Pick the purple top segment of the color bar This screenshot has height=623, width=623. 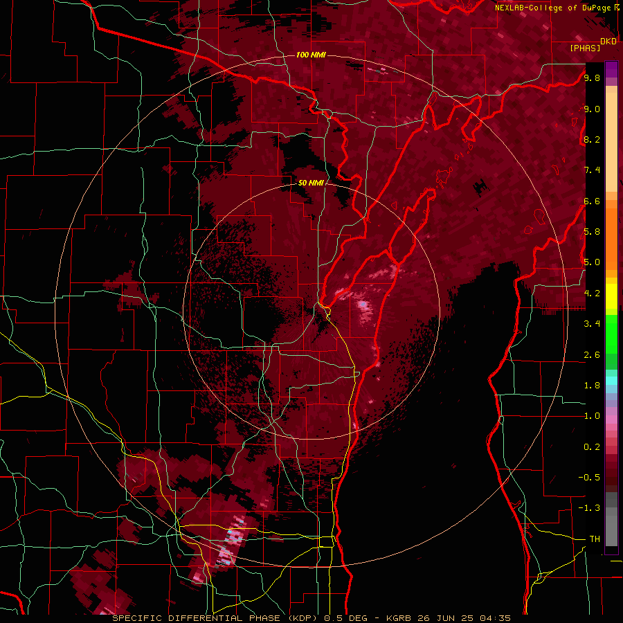pos(611,69)
